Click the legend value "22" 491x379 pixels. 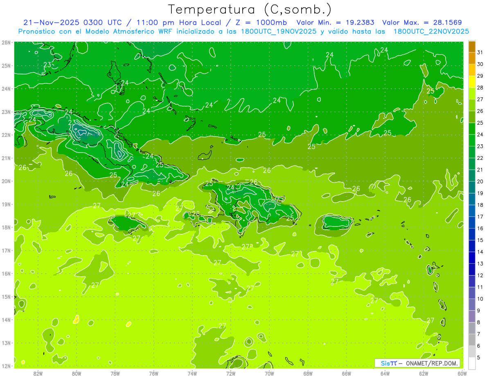pyautogui.click(x=480, y=158)
